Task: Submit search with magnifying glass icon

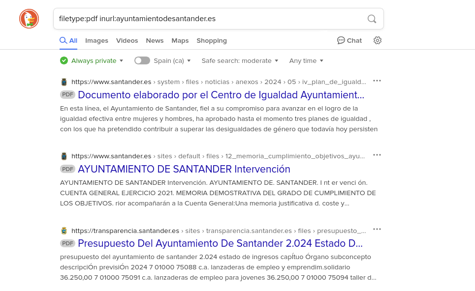Action: pyautogui.click(x=372, y=19)
